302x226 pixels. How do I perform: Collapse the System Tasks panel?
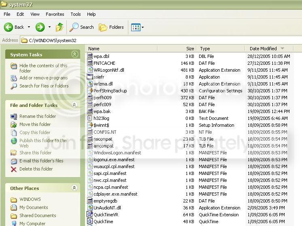[74, 54]
